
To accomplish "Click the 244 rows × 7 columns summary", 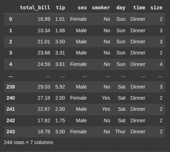I will pyautogui.click(x=28, y=142).
